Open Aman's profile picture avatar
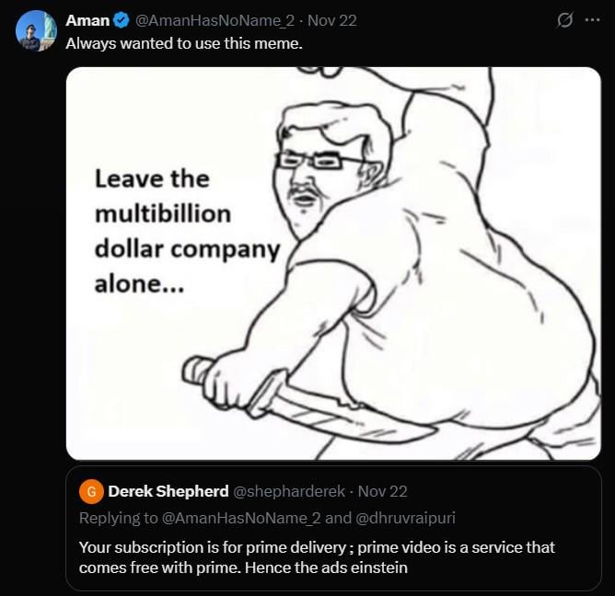Viewport: 615px width, 596px height. coord(36,30)
